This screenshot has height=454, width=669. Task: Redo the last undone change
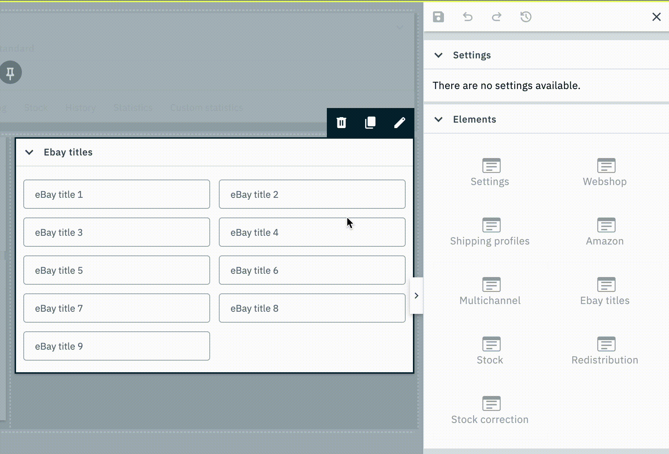coord(496,17)
